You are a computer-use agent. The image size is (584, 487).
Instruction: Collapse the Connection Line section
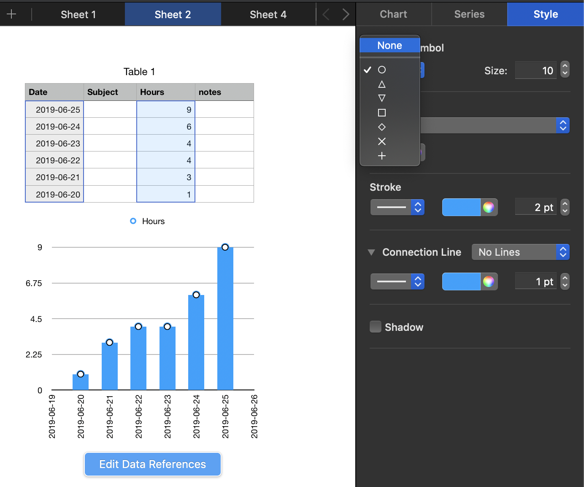tap(371, 252)
